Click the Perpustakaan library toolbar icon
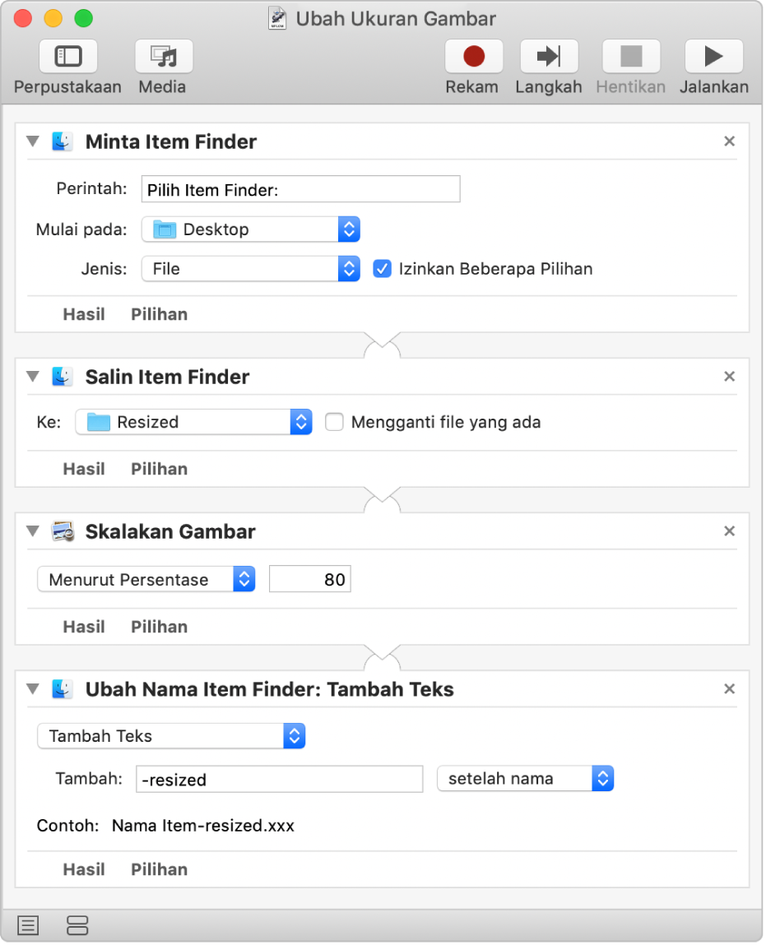Viewport: 766px width, 945px height. [67, 57]
